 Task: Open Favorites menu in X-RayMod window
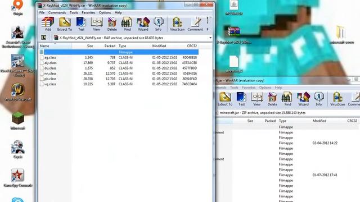coord(88,12)
